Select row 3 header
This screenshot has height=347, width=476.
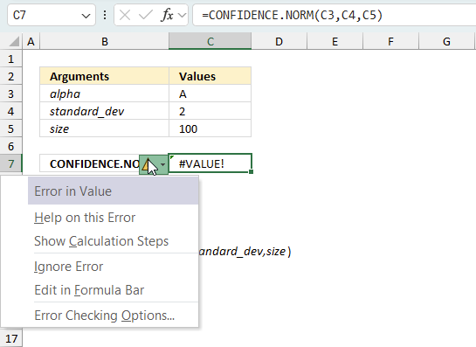tap(11, 94)
